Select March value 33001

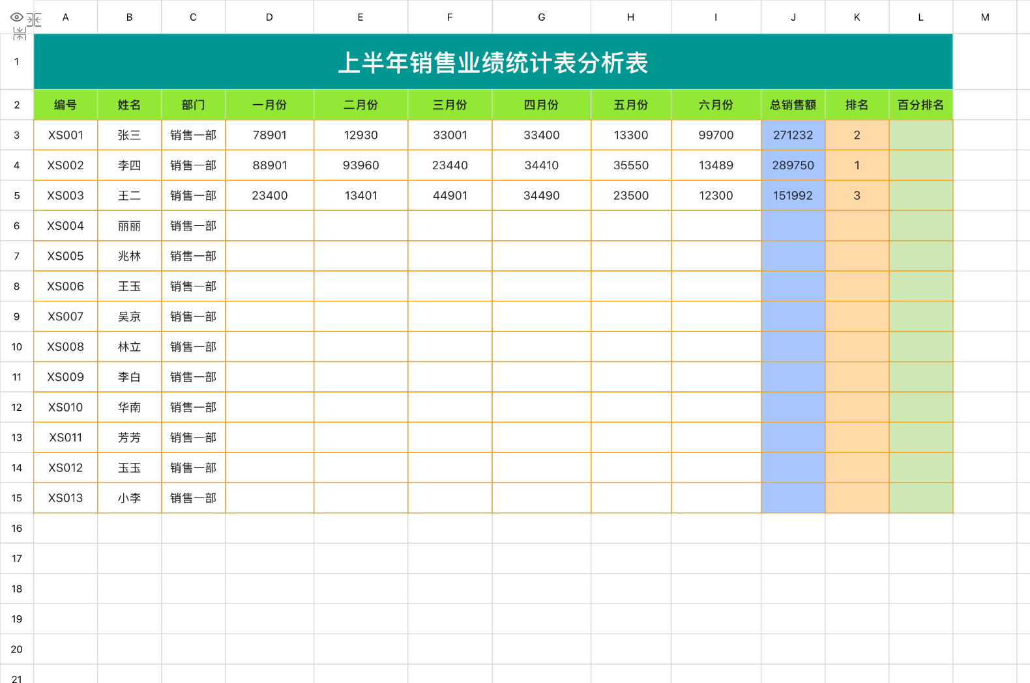(450, 135)
